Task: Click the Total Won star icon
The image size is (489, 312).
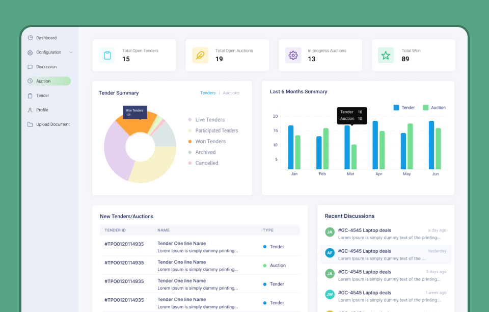Action: (x=386, y=55)
